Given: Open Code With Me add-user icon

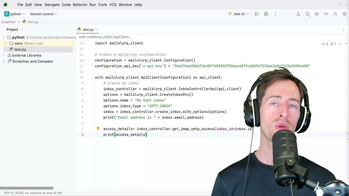Looking at the screenshot, I should 298,14.
